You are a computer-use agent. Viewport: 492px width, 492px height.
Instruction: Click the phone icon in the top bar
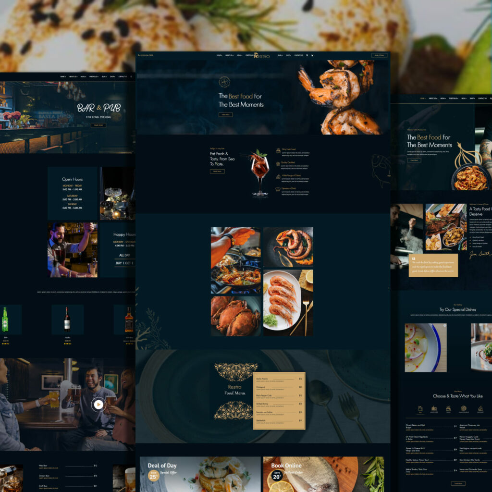pos(139,55)
